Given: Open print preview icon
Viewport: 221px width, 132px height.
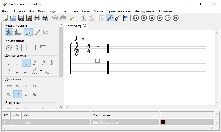Looking at the screenshot, I should (x=45, y=18).
